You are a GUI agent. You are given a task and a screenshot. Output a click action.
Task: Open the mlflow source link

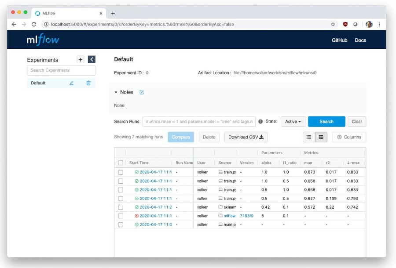click(x=230, y=216)
